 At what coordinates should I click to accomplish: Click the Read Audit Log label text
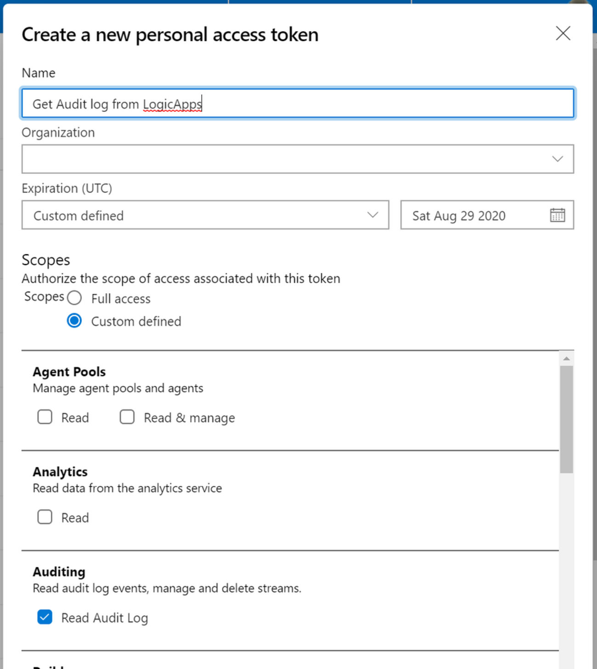[x=105, y=618]
